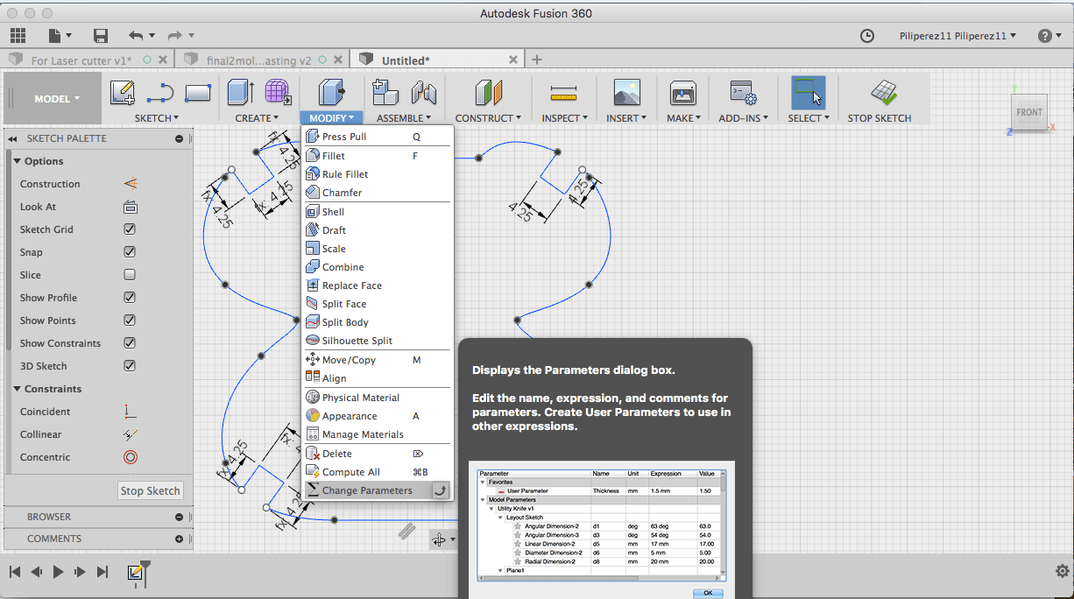This screenshot has width=1074, height=599.
Task: Open the Pilperez11 account dropdown
Action: (x=957, y=36)
